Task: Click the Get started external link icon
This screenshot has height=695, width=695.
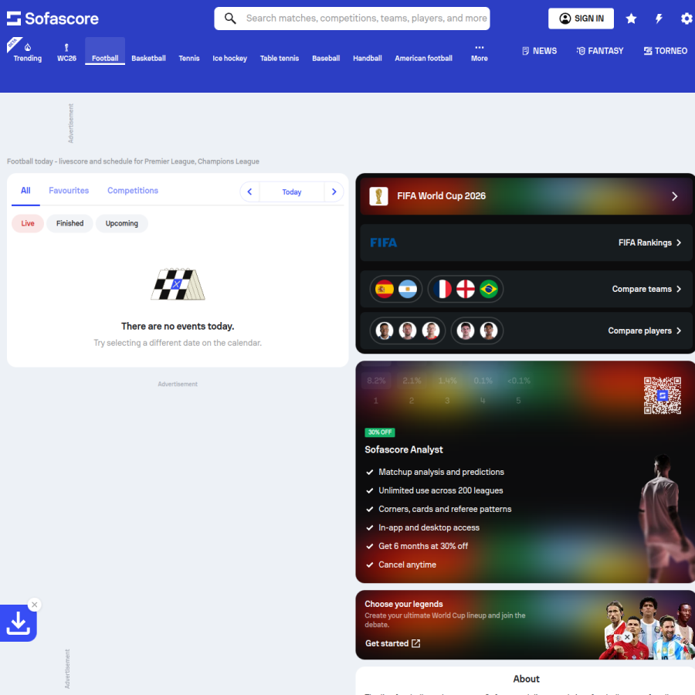Action: pyautogui.click(x=415, y=643)
